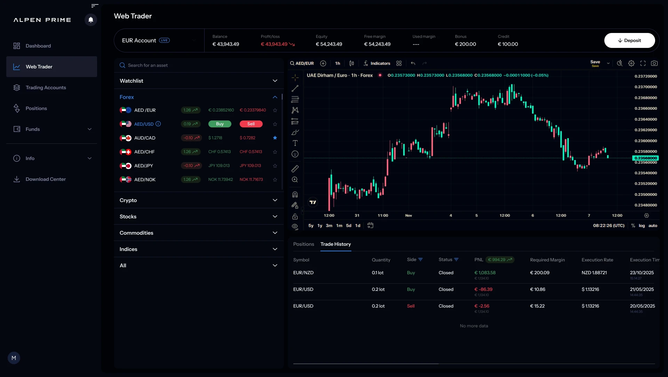Viewport: 668px width, 377px height.
Task: Collapse the Forex section
Action: coord(199,97)
